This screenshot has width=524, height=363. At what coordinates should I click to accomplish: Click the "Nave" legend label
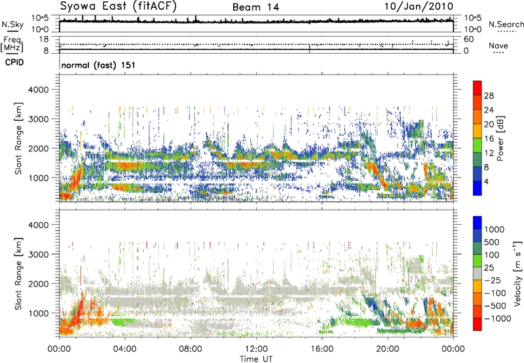coord(498,46)
